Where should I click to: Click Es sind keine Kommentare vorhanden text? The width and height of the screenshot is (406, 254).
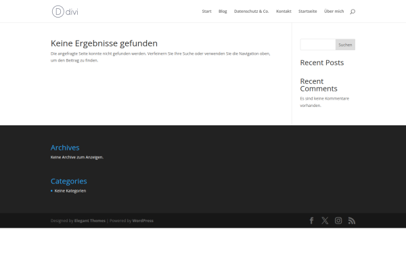[325, 102]
